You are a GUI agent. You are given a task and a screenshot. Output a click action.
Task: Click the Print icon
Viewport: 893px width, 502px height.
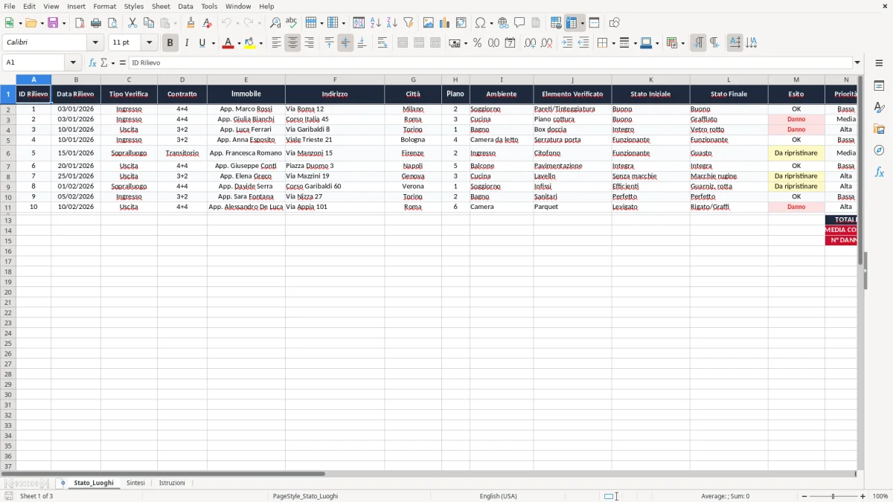point(96,23)
